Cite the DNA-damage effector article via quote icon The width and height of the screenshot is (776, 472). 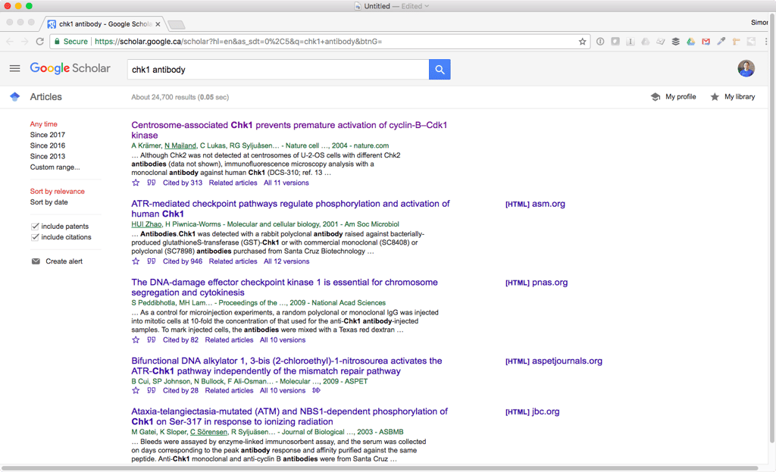point(152,340)
